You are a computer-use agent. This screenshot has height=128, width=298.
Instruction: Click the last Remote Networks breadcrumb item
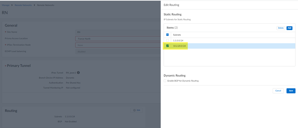[x=46, y=5]
